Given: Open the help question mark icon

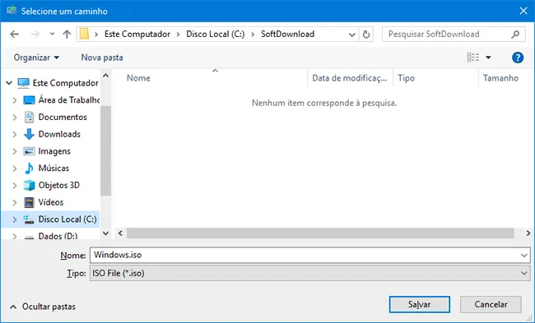Looking at the screenshot, I should click(517, 58).
